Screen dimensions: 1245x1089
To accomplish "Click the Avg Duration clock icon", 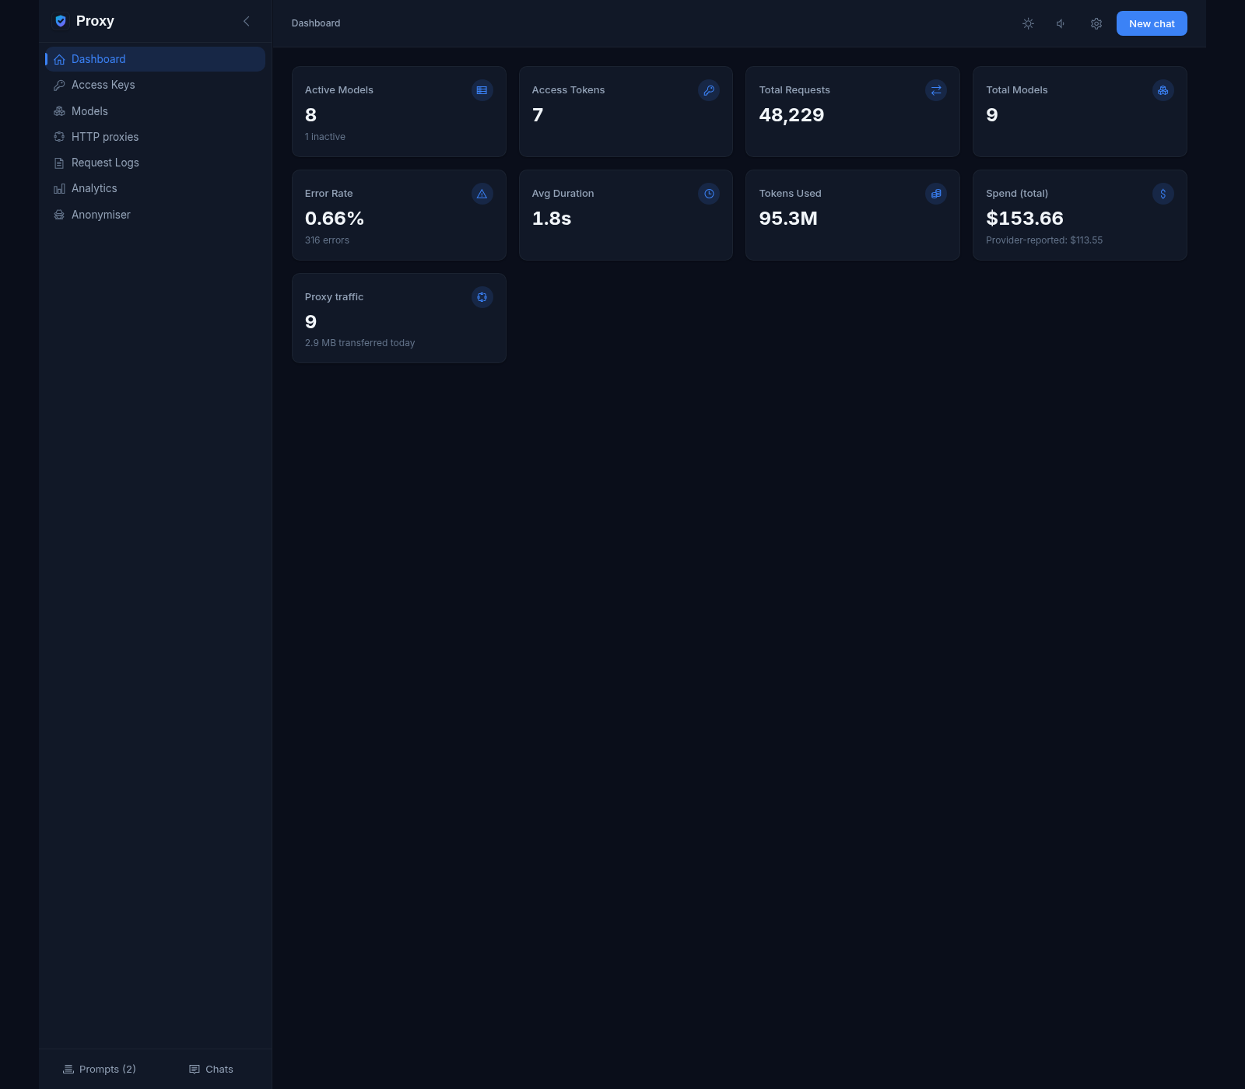I will coord(709,194).
